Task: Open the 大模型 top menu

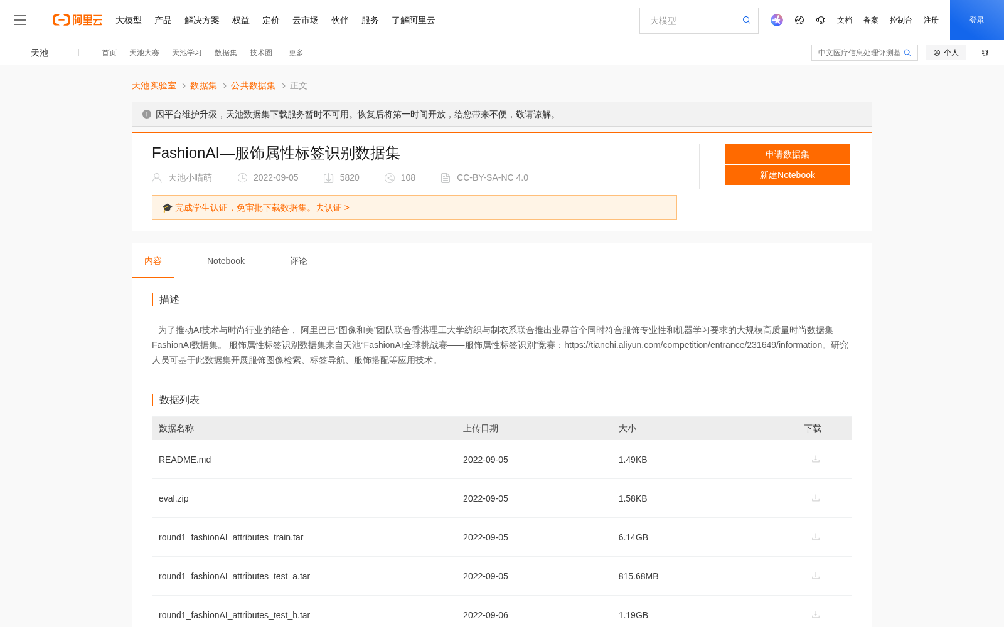Action: tap(129, 20)
